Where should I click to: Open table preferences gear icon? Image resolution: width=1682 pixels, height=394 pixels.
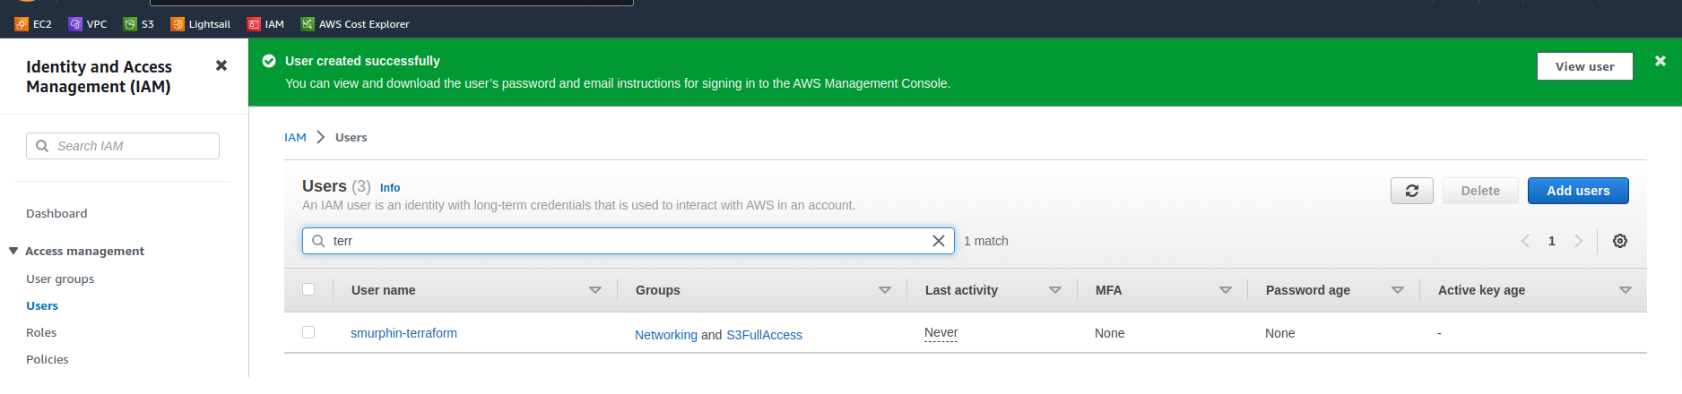1620,241
